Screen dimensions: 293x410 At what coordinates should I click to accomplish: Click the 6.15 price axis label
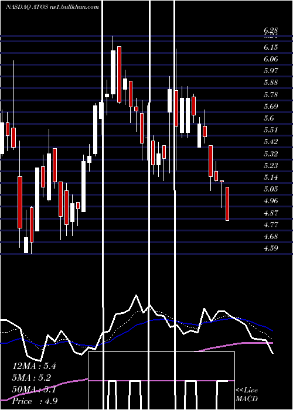tap(271, 47)
